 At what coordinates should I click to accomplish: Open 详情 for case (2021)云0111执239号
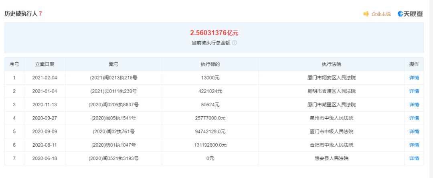[x=414, y=91]
